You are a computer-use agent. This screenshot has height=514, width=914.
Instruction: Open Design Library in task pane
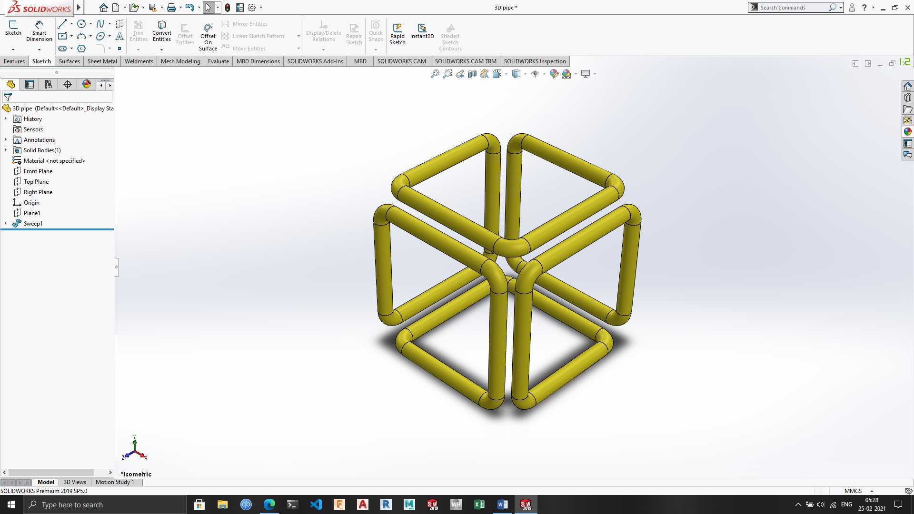click(x=908, y=98)
